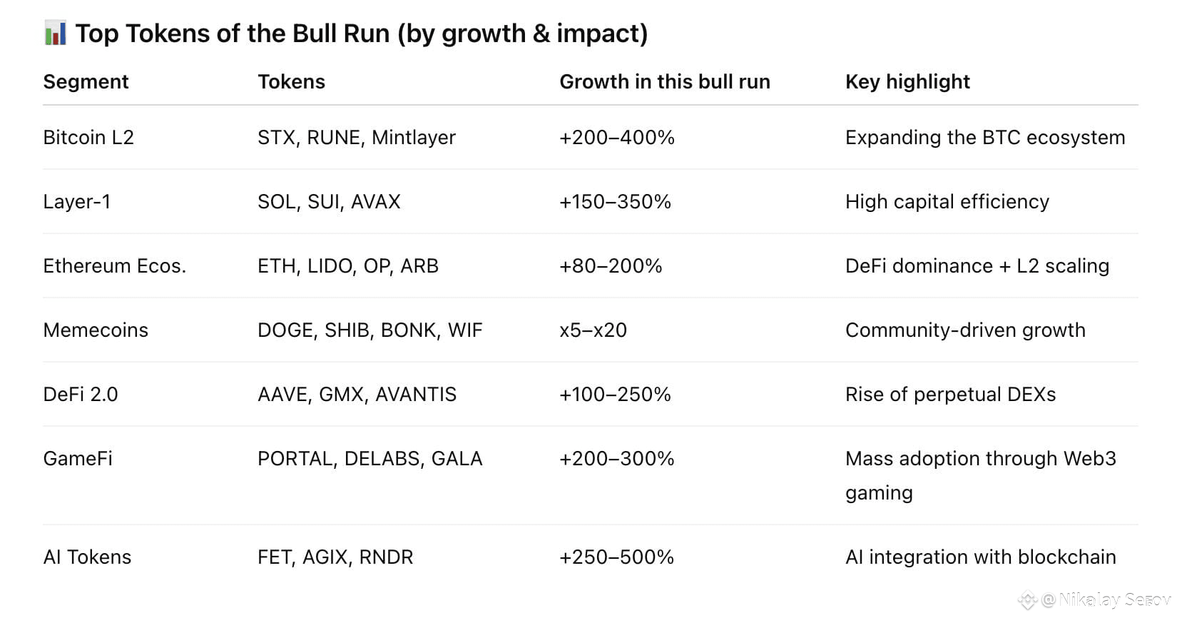This screenshot has height=618, width=1177.
Task: Click the Key highlight column header
Action: pos(907,82)
